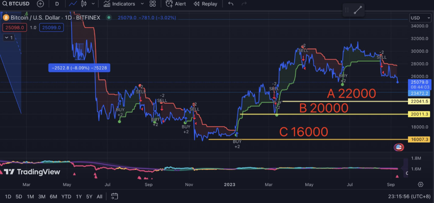Select the candlestick chart style icon
Viewport: 434px width, 203px height.
coord(84,4)
